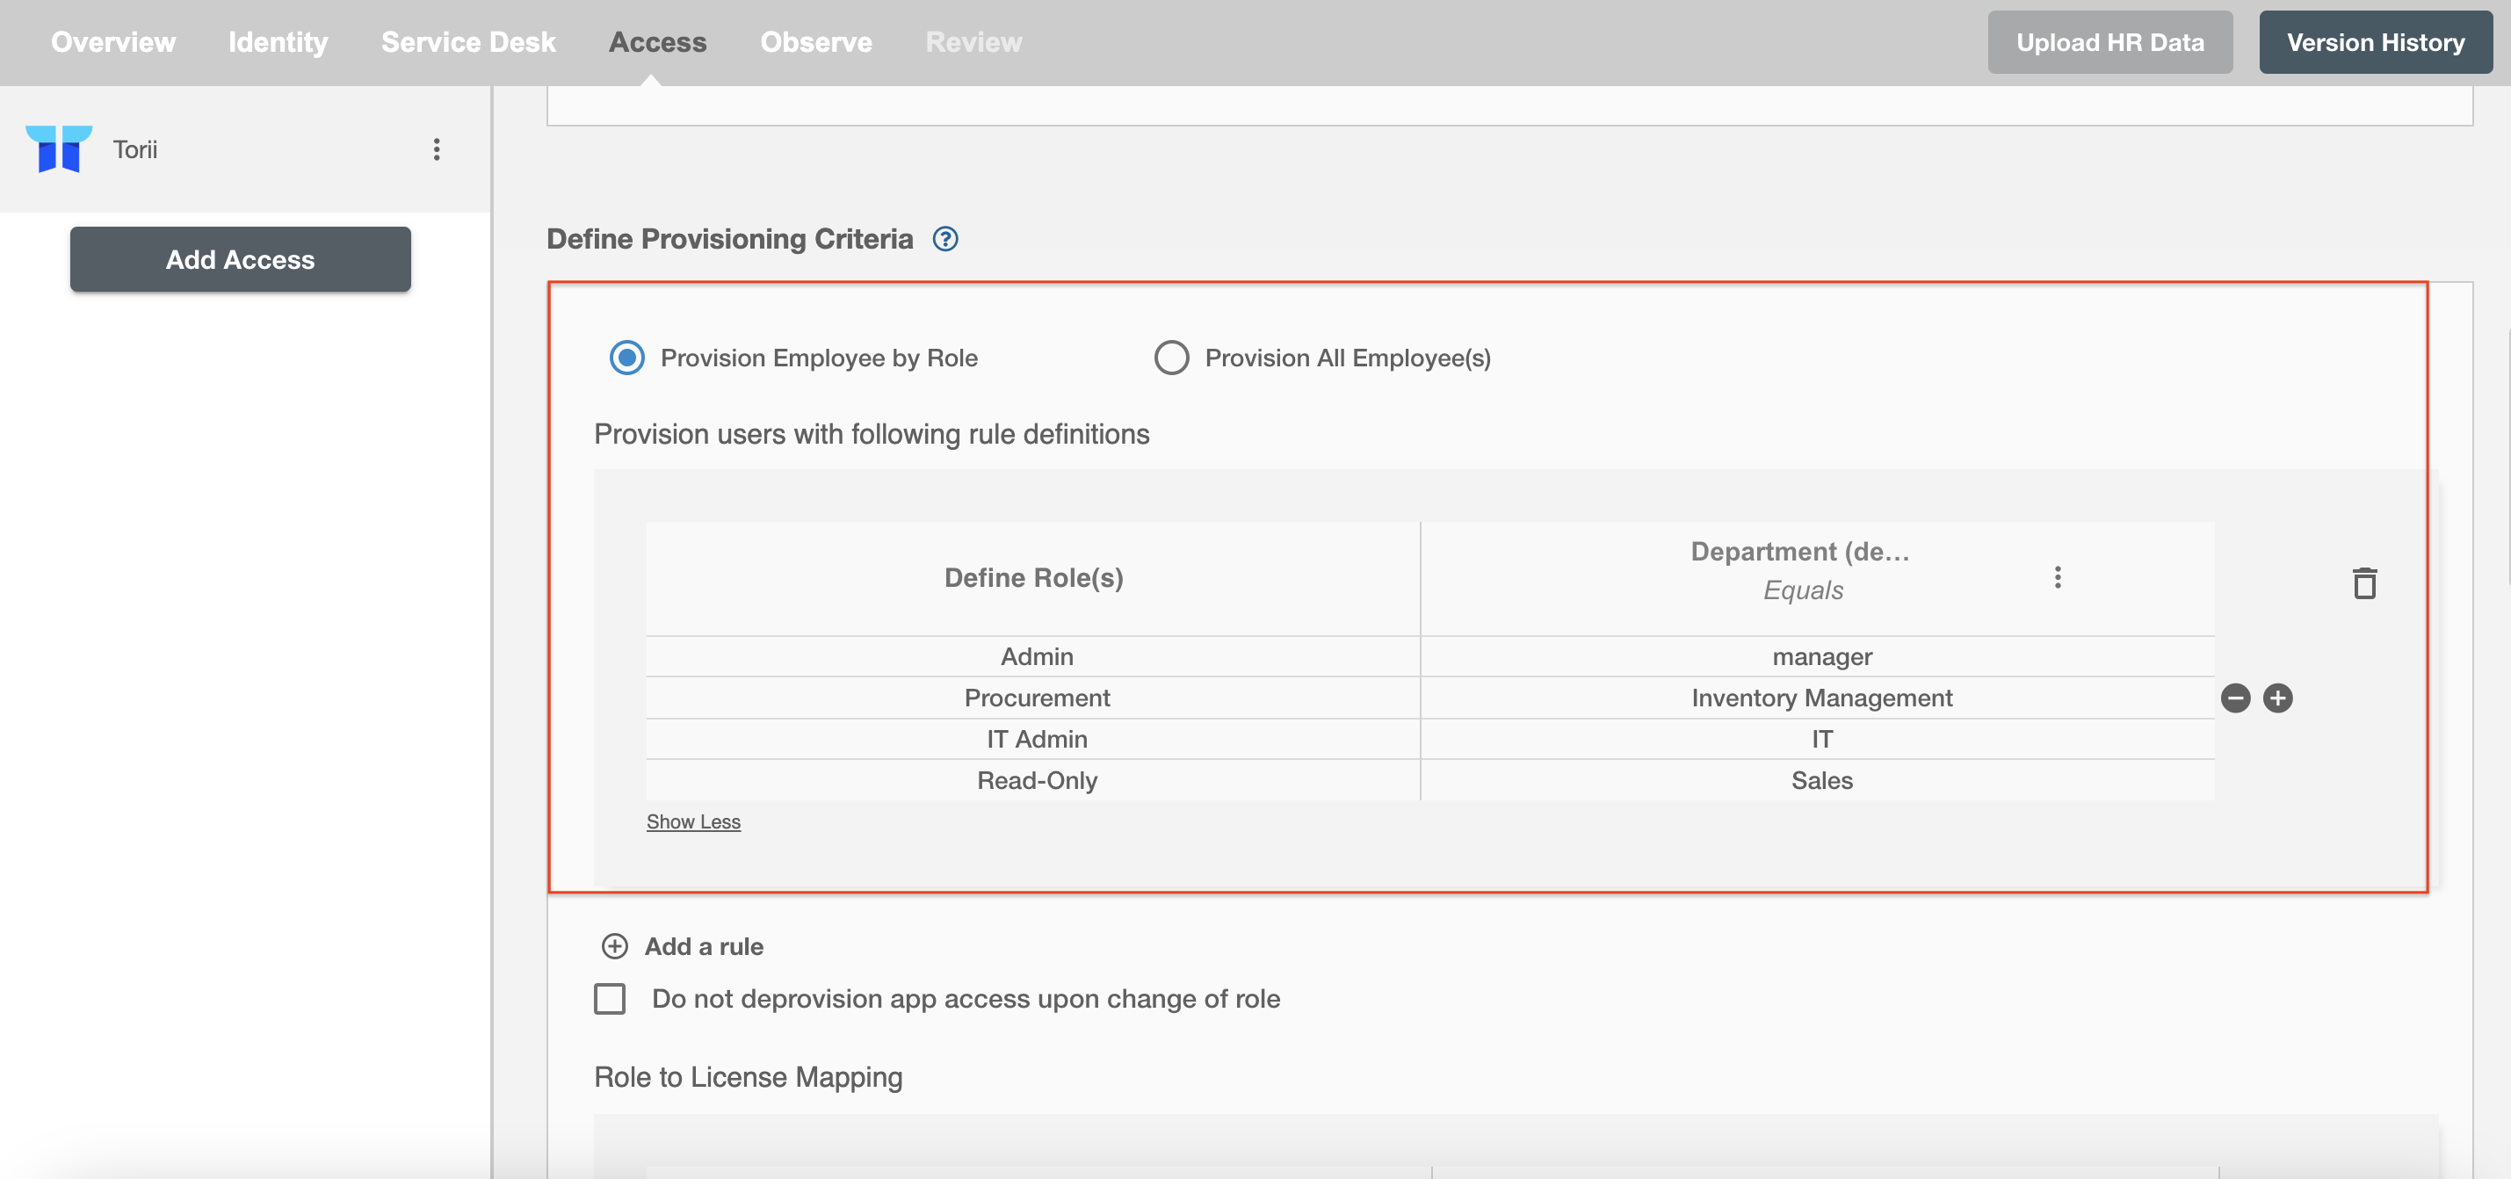The image size is (2511, 1179).
Task: Click the Add a rule plus circle icon
Action: click(613, 944)
